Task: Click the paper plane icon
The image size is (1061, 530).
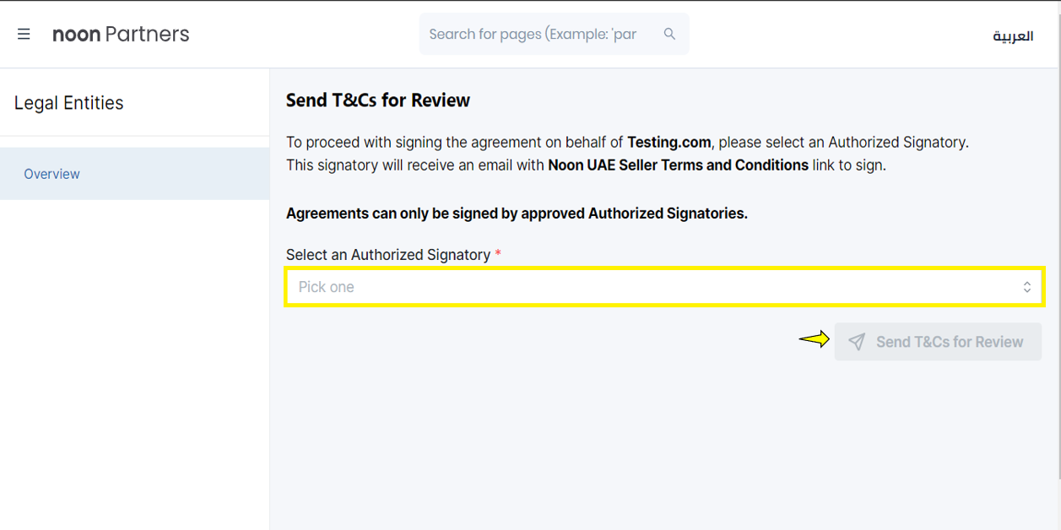Action: pyautogui.click(x=857, y=342)
